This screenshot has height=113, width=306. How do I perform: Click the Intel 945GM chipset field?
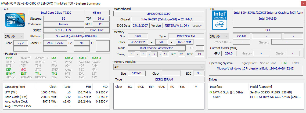[168, 20]
